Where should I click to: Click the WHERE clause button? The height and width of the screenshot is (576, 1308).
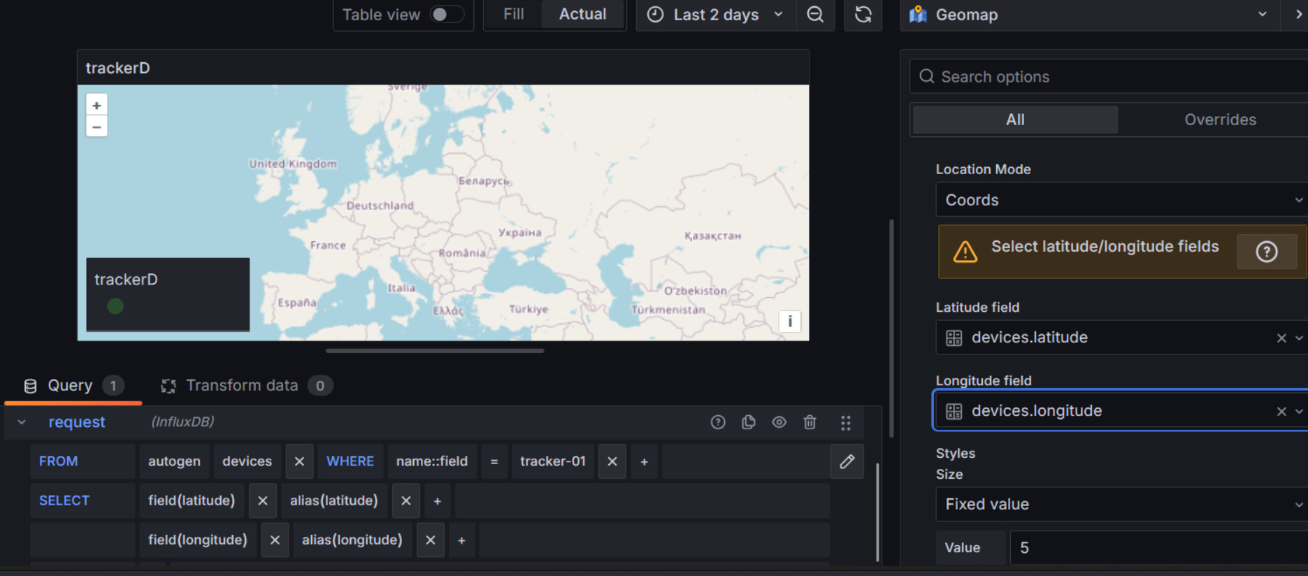(x=350, y=461)
